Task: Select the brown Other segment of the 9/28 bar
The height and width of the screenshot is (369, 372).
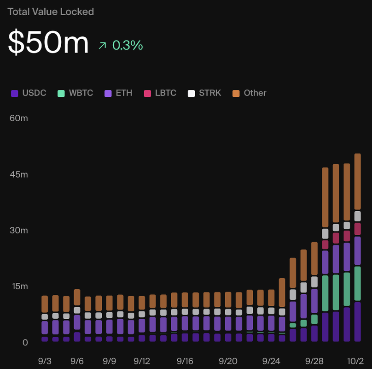Action: point(315,258)
